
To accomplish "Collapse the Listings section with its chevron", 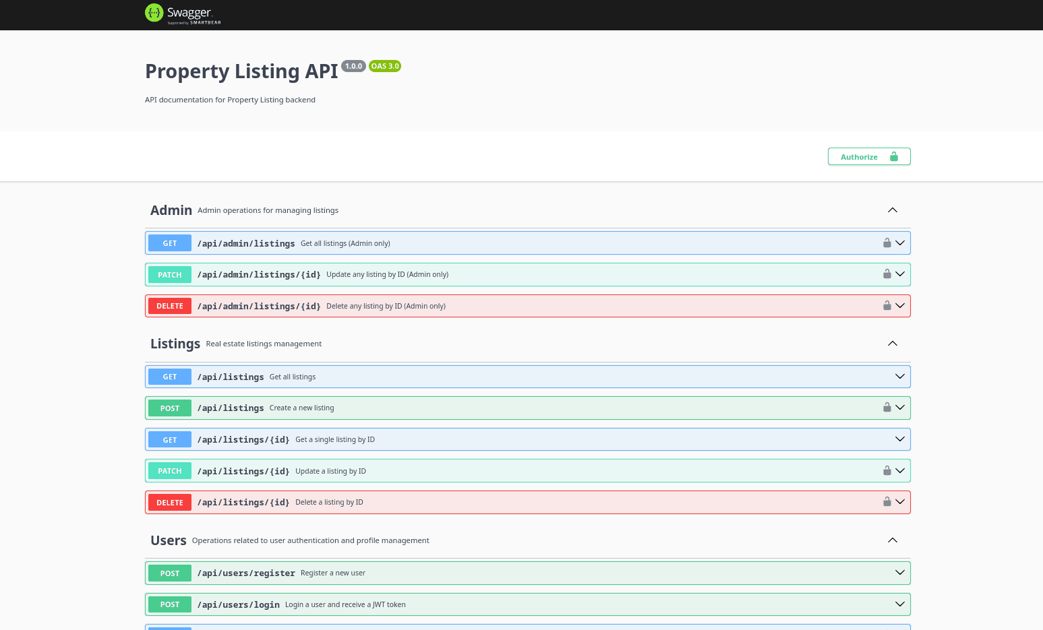I will point(893,344).
